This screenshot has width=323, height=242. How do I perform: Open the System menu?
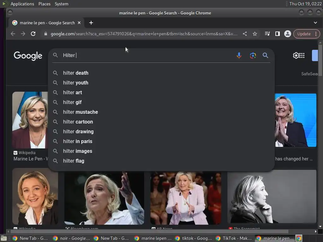click(x=62, y=4)
